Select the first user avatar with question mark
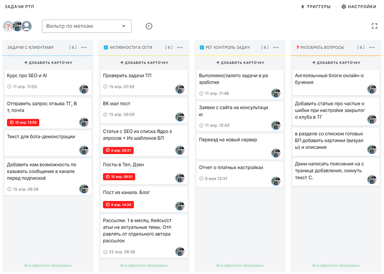This screenshot has height=274, width=384. coord(8,26)
